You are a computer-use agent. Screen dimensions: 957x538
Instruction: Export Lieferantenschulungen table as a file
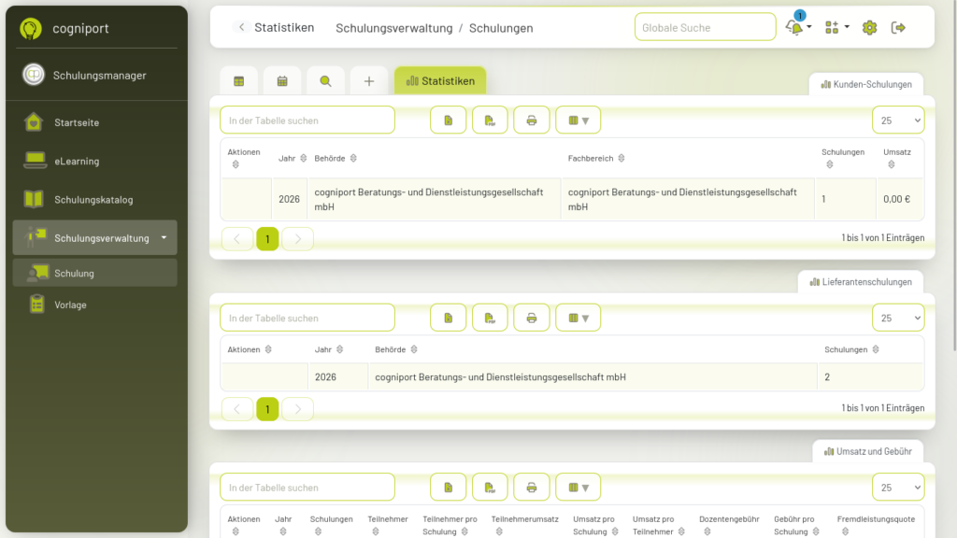coord(449,318)
